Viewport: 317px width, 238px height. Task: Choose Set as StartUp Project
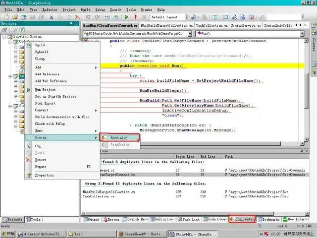(x=55, y=97)
